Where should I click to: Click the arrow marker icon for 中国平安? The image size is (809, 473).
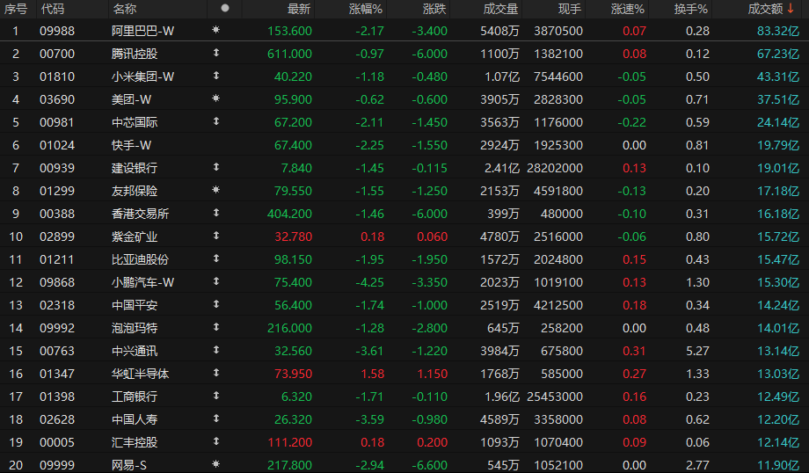[x=216, y=304]
